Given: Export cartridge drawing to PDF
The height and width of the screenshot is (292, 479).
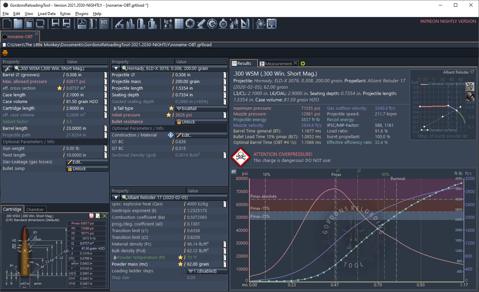Looking at the screenshot, I should click(91, 216).
